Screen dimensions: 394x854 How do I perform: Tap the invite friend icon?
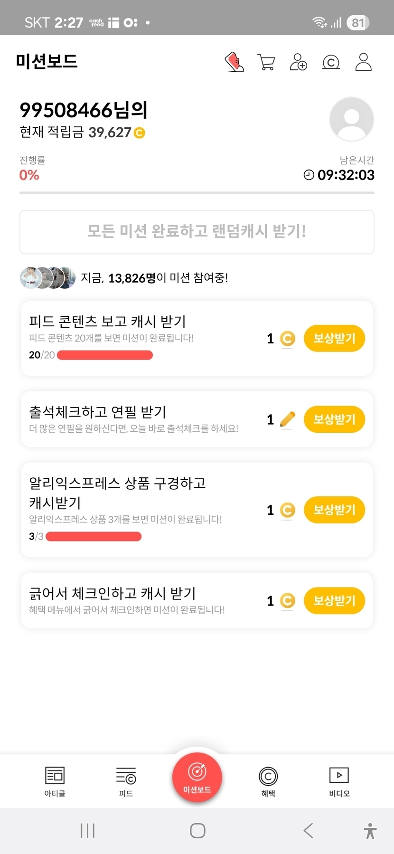click(x=298, y=62)
